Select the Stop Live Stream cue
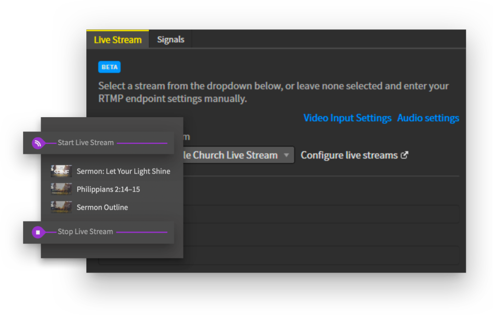502x319 pixels. pyautogui.click(x=99, y=232)
